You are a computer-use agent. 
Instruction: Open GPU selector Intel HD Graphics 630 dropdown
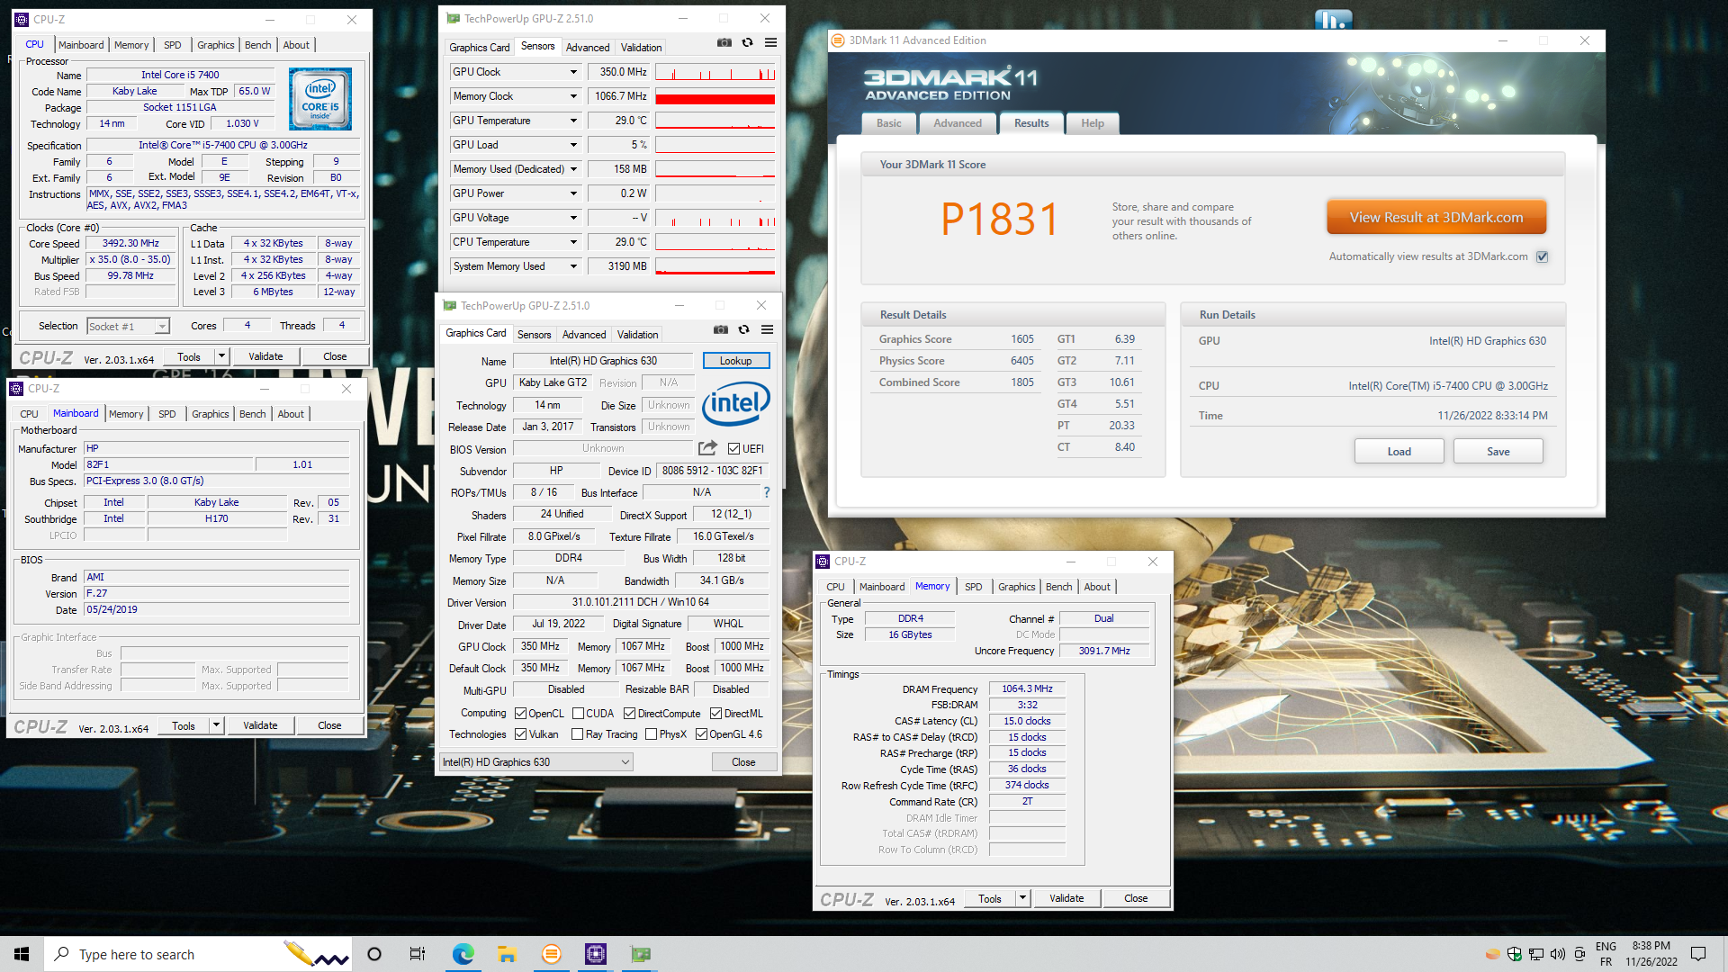[x=536, y=762]
